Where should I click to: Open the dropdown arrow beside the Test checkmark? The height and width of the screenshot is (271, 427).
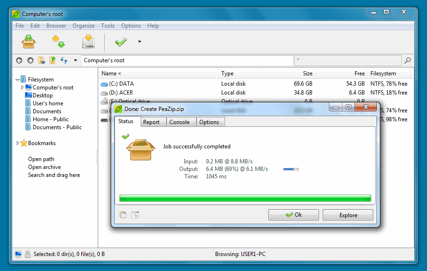(139, 42)
